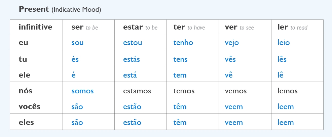The height and width of the screenshot is (137, 332).
Task: Open the "vês" link
Action: (230, 59)
